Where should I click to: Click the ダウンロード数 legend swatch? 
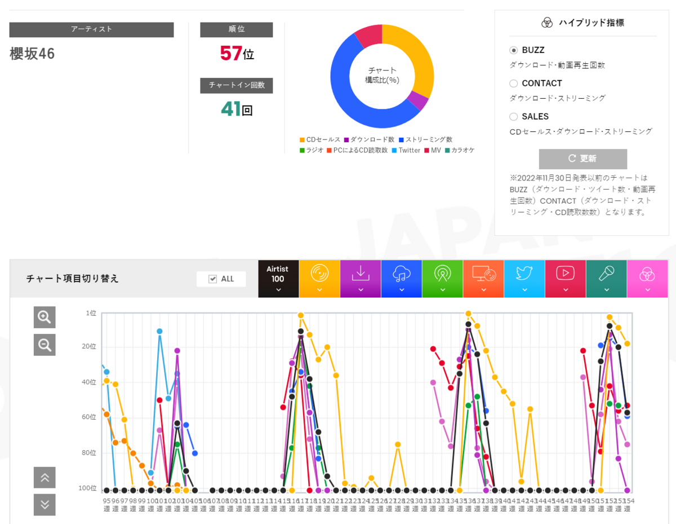click(346, 139)
